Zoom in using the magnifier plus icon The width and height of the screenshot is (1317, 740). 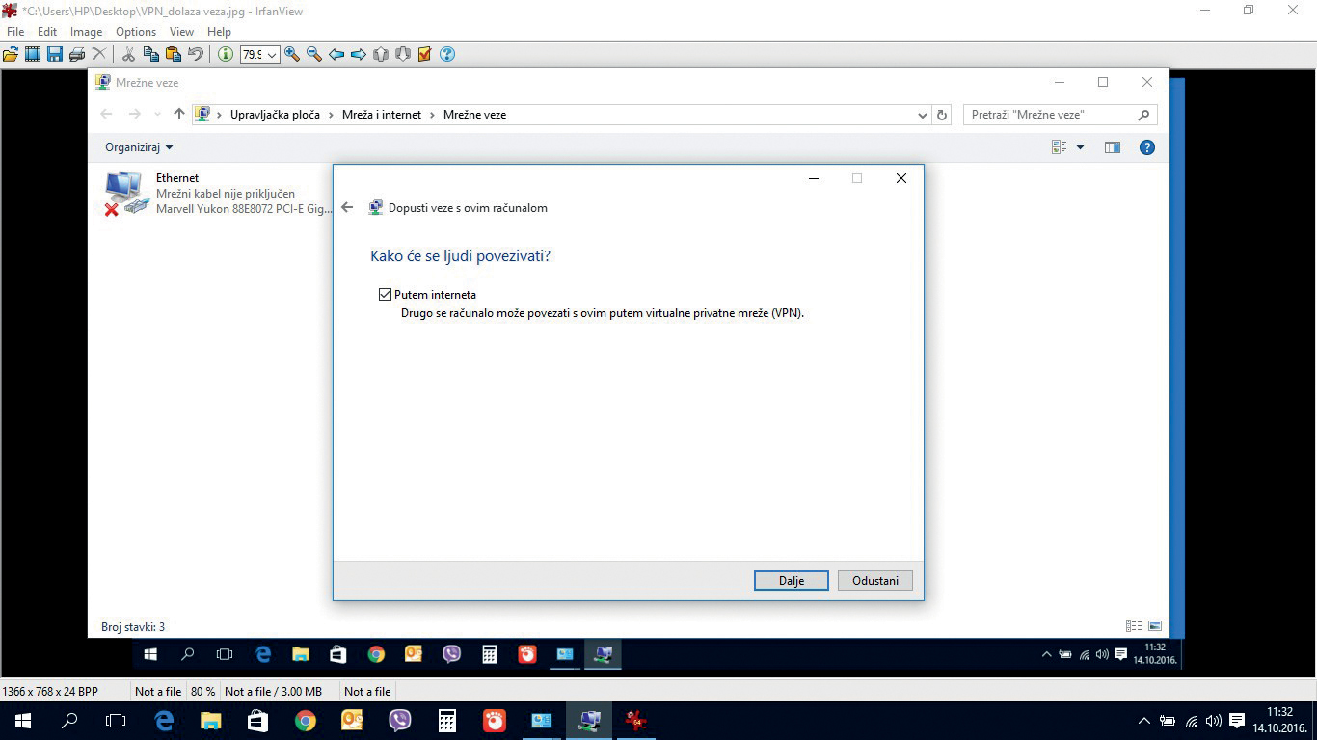tap(292, 54)
